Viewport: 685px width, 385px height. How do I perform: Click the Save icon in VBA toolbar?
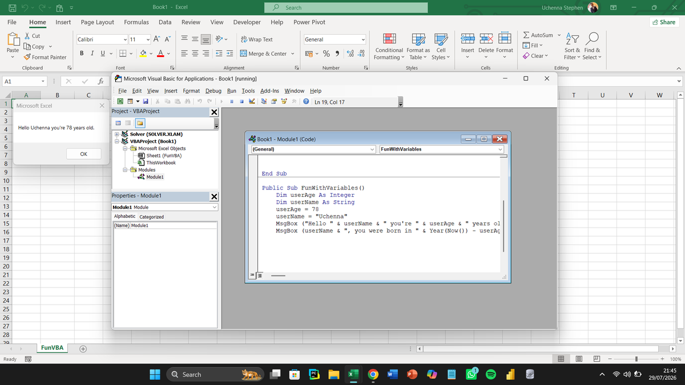[x=146, y=102]
